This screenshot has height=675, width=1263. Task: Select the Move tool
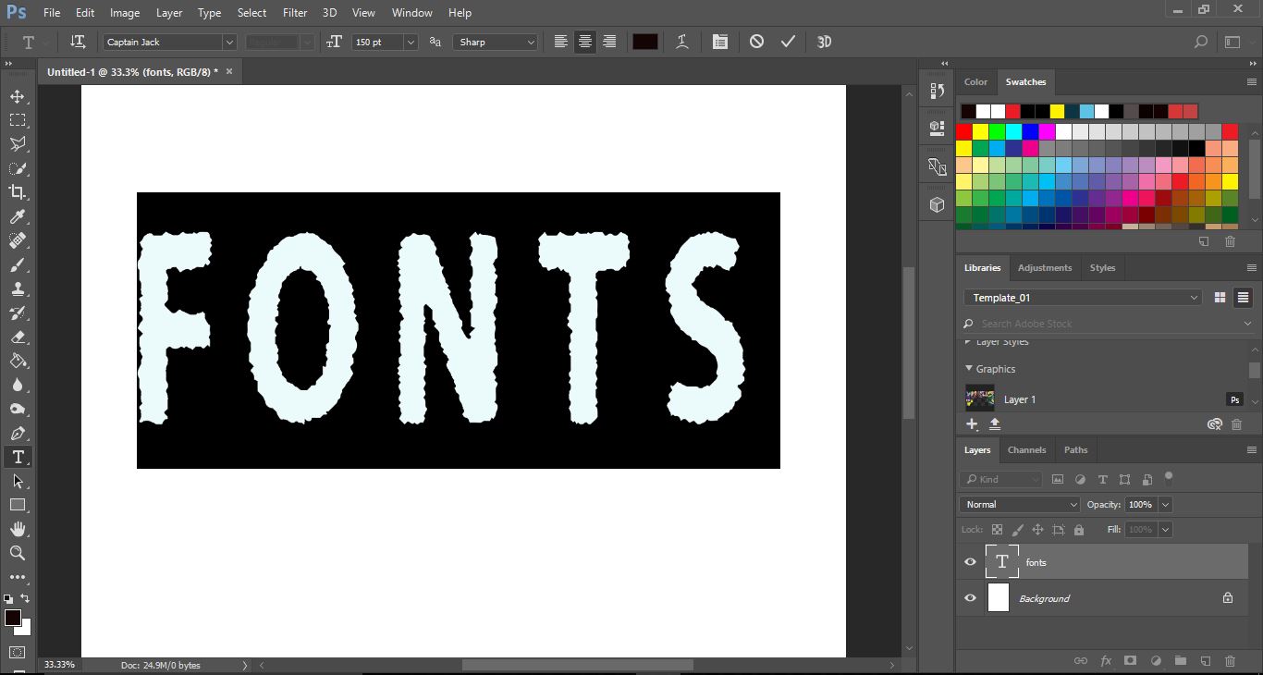click(18, 96)
